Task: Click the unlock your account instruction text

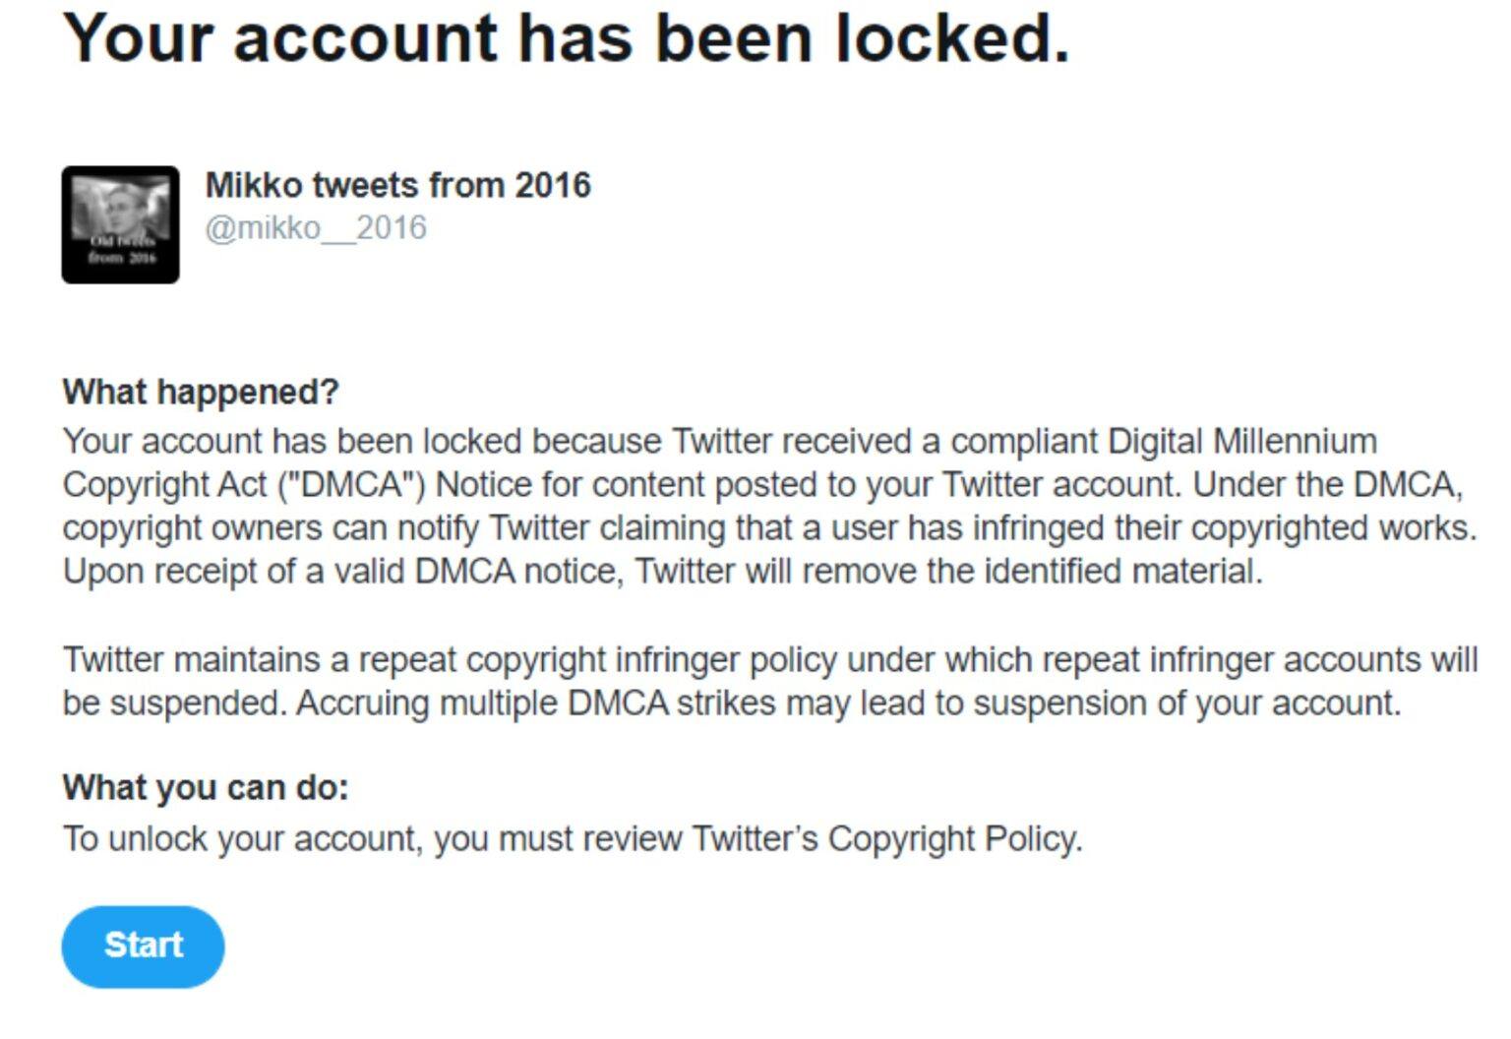Action: click(x=571, y=837)
